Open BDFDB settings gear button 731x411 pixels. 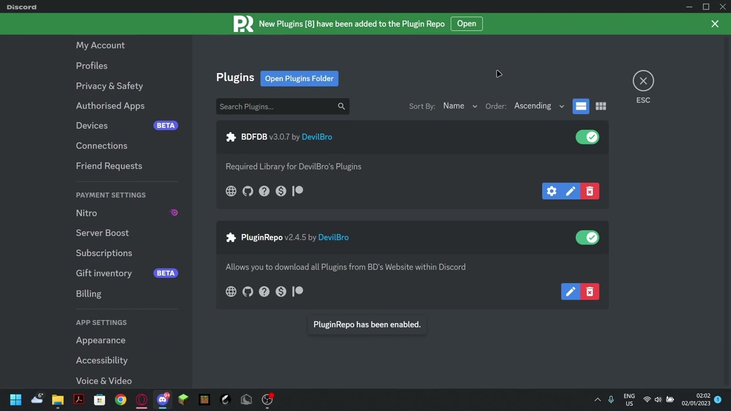(551, 191)
